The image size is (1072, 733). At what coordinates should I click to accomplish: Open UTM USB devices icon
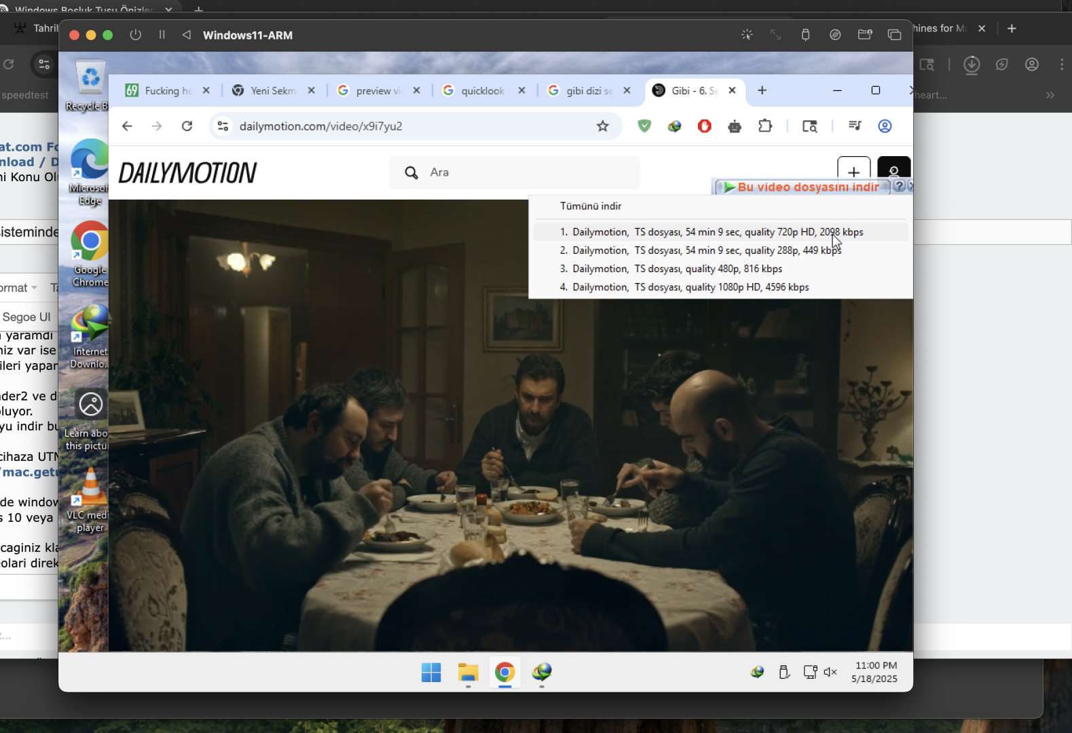tap(805, 35)
